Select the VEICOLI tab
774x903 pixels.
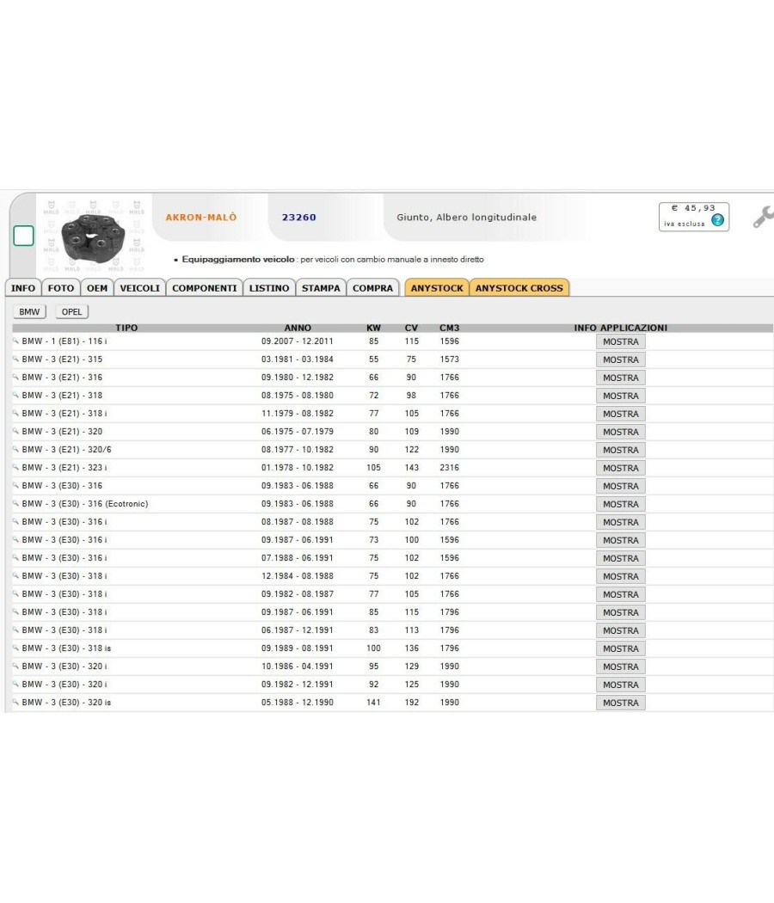click(x=140, y=288)
